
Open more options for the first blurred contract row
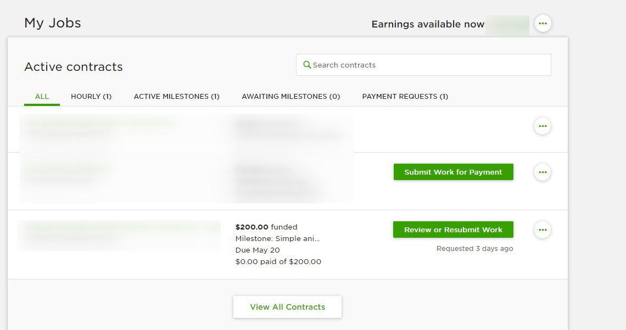(543, 126)
